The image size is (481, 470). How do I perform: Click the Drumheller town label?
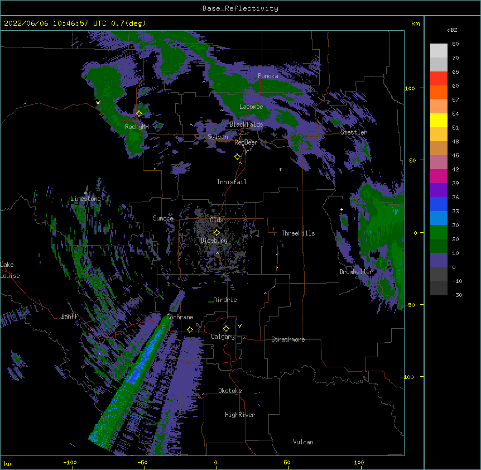[356, 272]
